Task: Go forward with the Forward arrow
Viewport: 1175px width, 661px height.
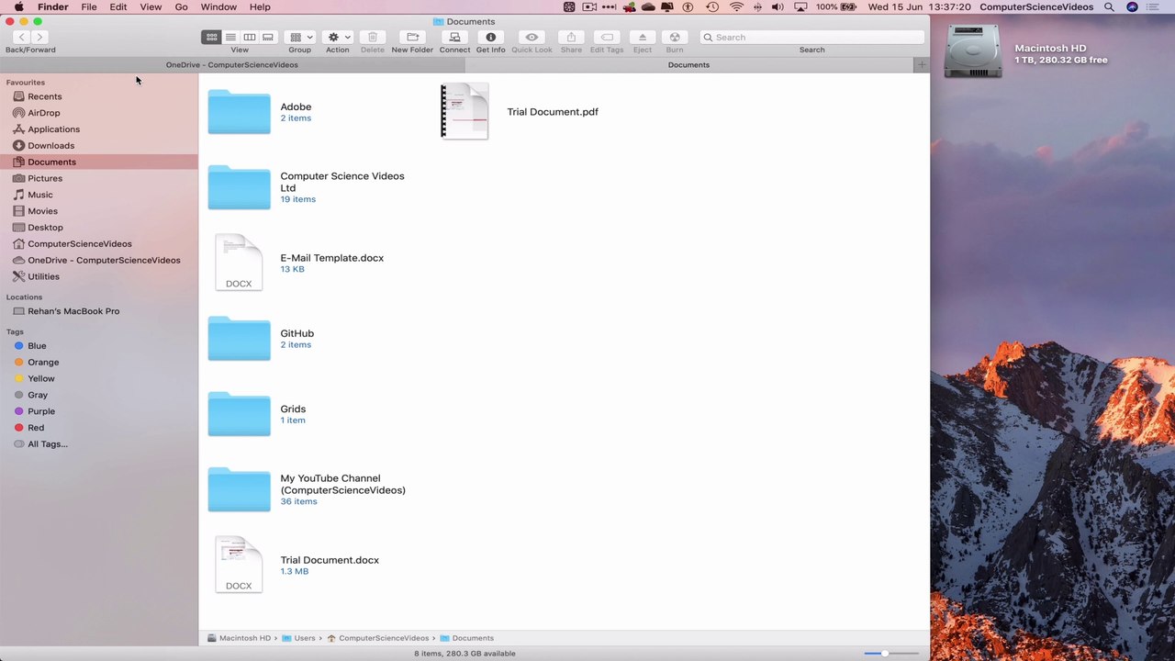Action: (x=39, y=37)
